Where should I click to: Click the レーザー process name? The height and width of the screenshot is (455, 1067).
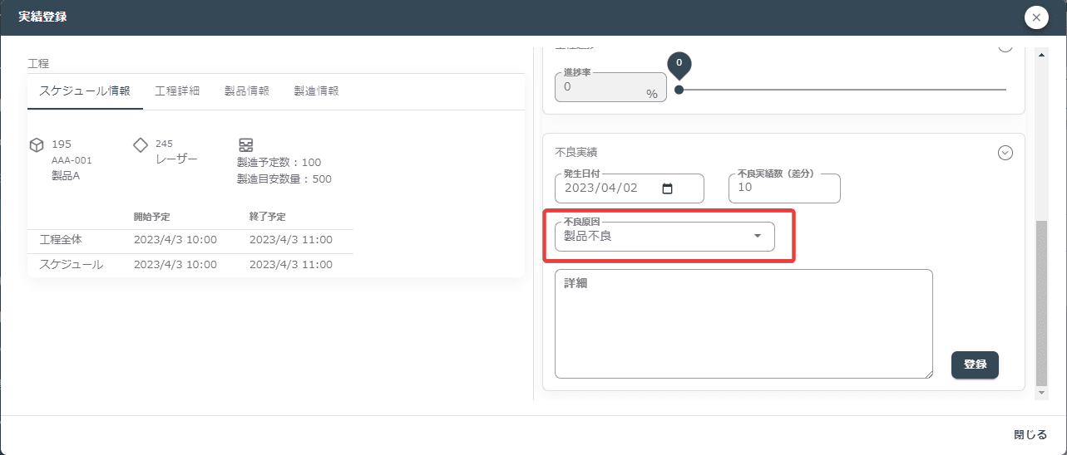176,159
